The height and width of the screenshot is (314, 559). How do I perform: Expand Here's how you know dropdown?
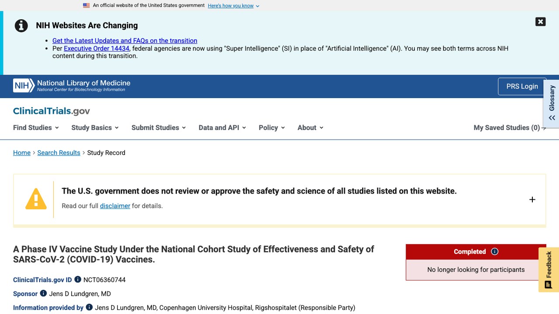coord(234,6)
